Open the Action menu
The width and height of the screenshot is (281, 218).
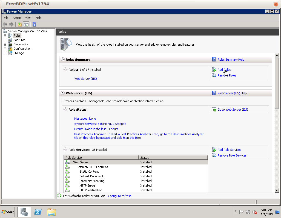[x=17, y=18]
